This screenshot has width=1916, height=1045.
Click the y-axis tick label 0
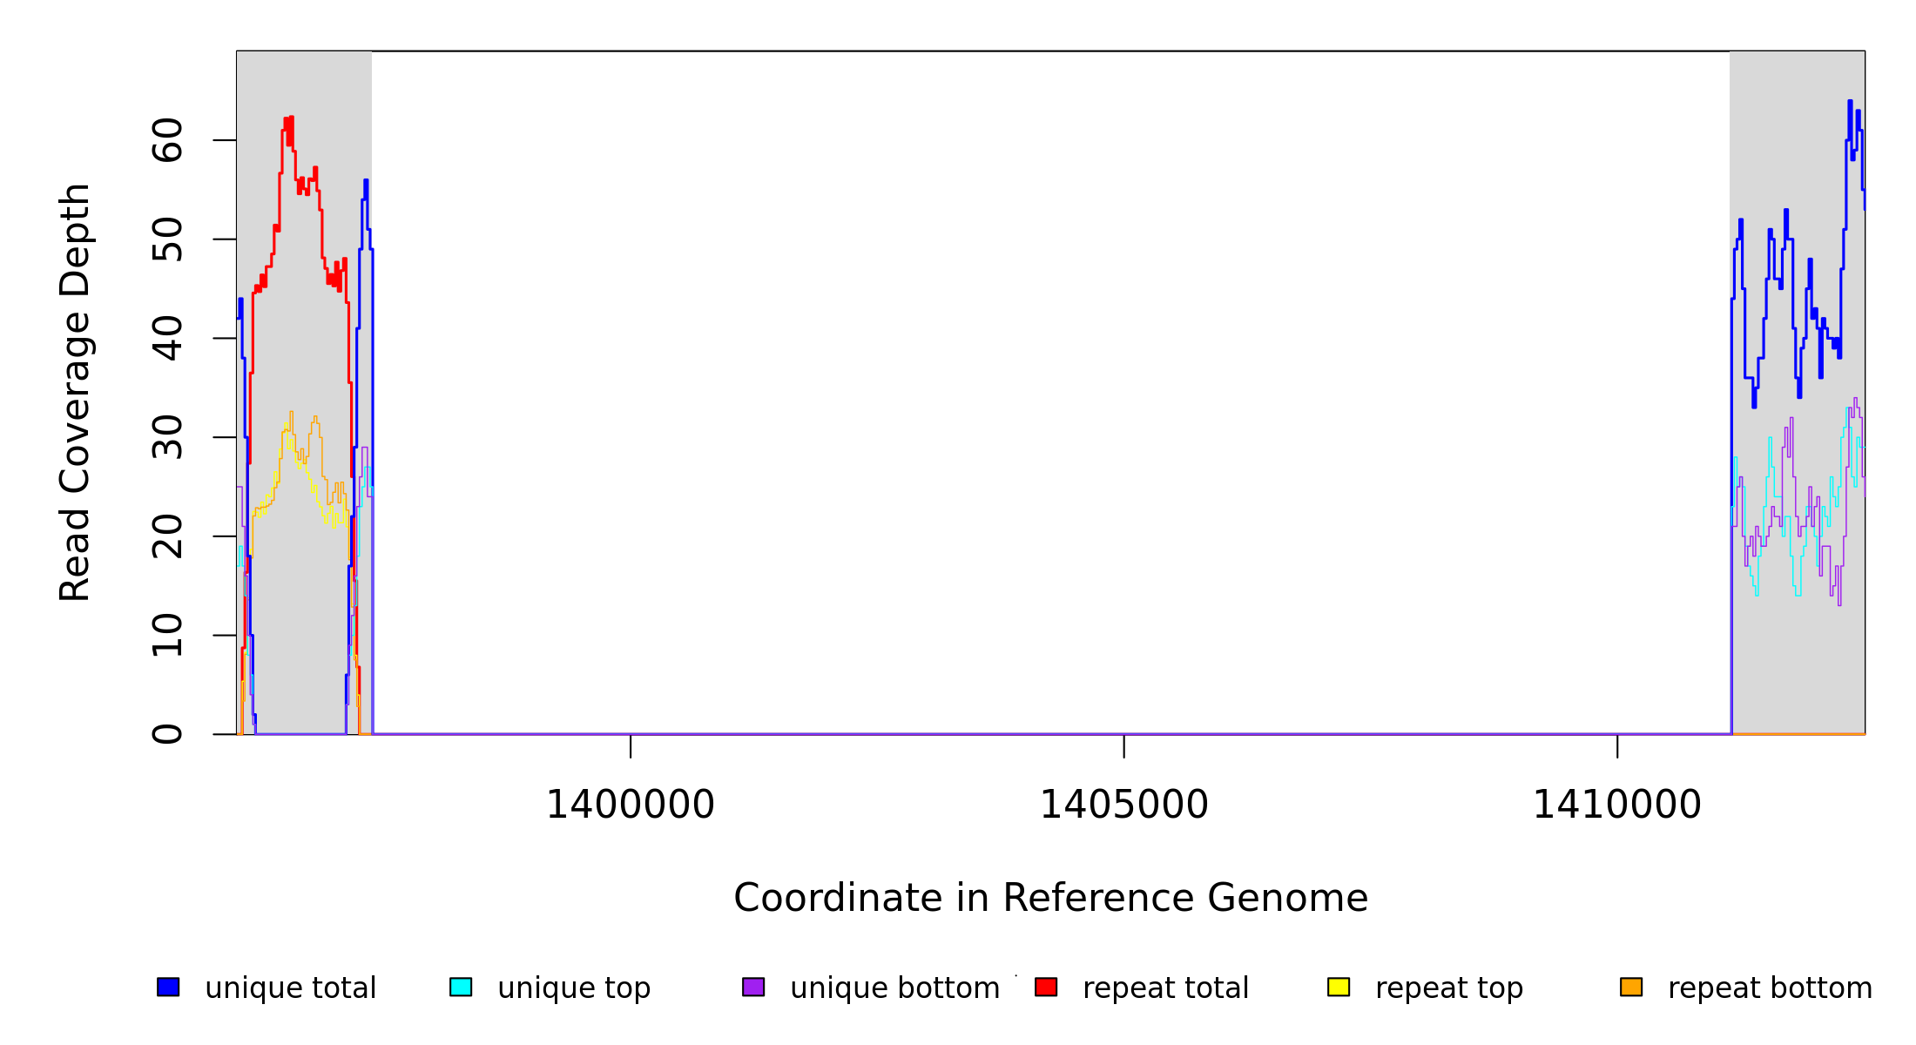coord(167,734)
